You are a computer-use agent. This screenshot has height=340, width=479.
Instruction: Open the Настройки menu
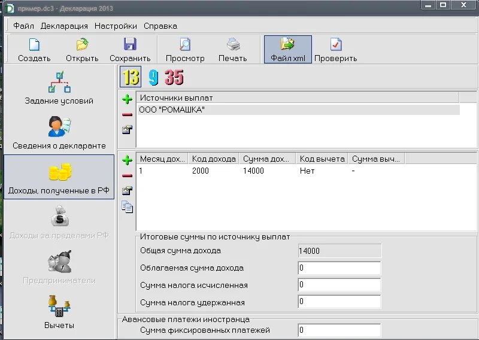pos(116,26)
